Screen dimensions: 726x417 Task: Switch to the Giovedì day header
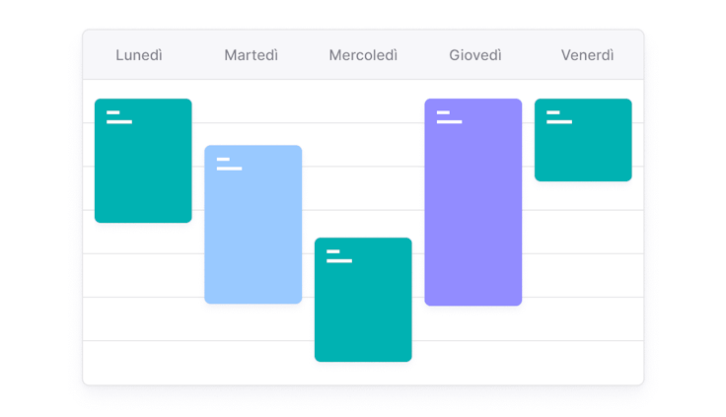point(474,55)
